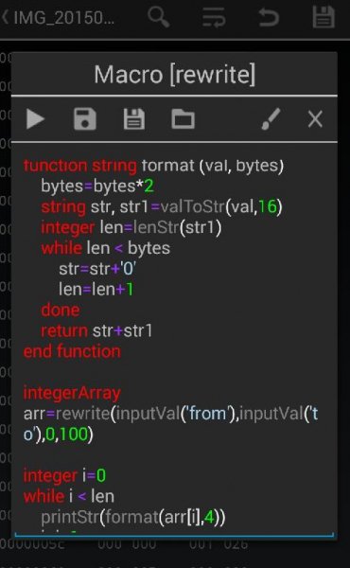Select the 'Macro [rewrite]' dialog title
Screen dimensions: 350x568
174,74
